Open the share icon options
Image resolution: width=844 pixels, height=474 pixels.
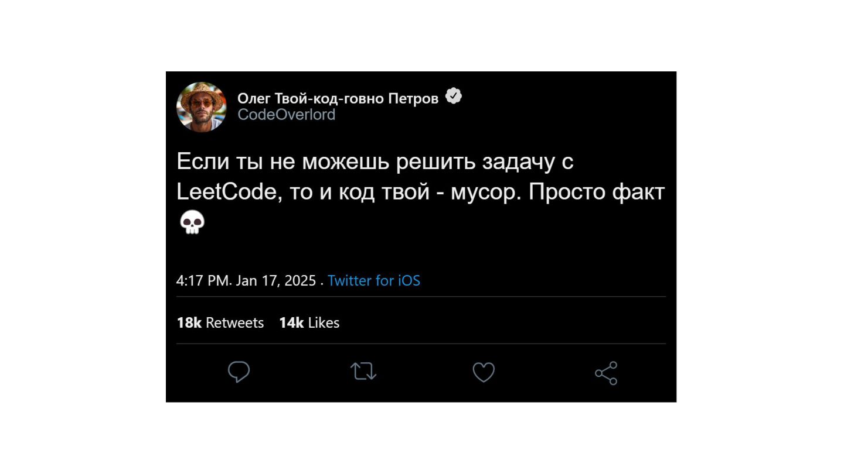pyautogui.click(x=606, y=373)
